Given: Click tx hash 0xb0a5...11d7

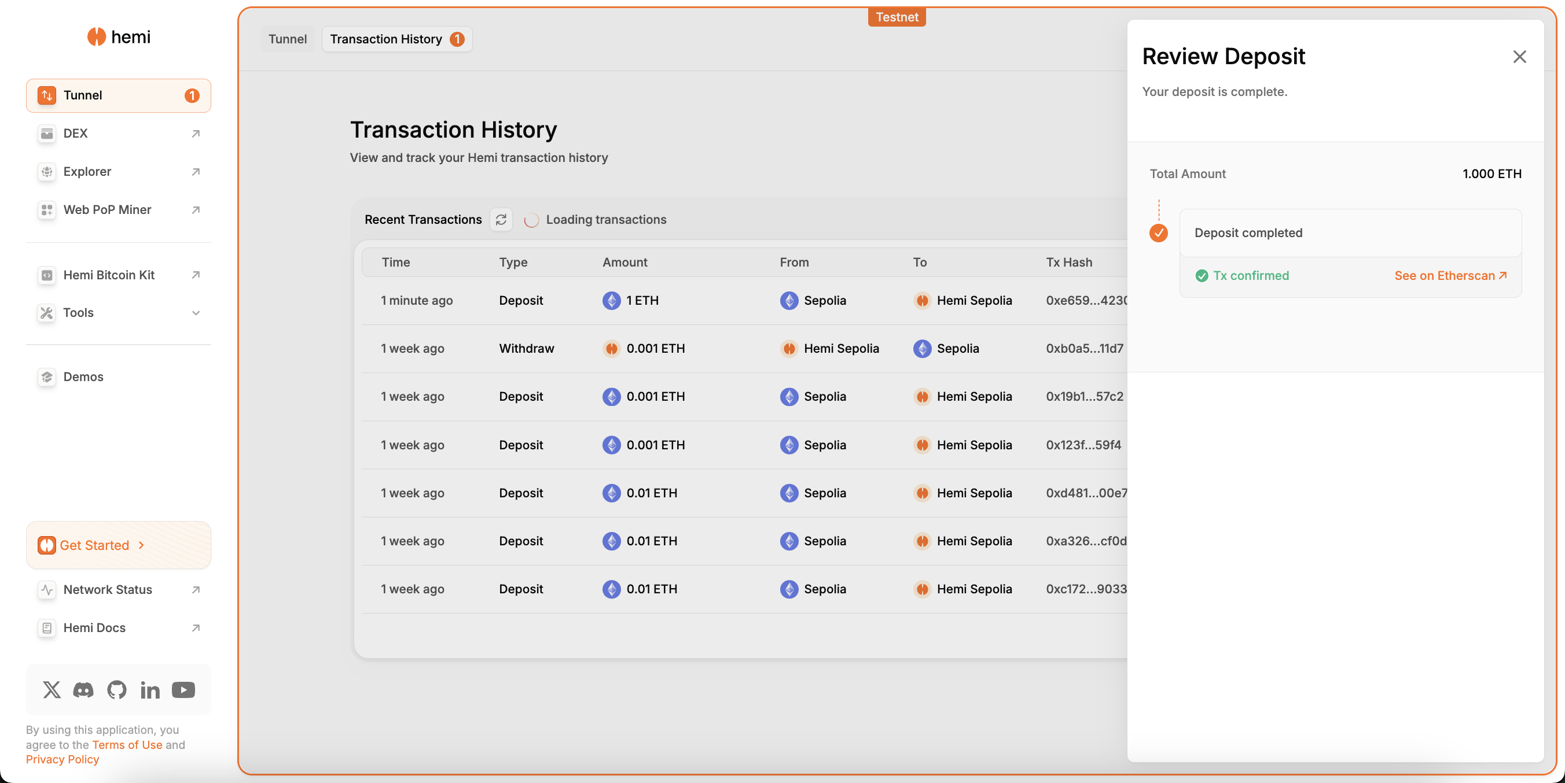Looking at the screenshot, I should click(1085, 348).
